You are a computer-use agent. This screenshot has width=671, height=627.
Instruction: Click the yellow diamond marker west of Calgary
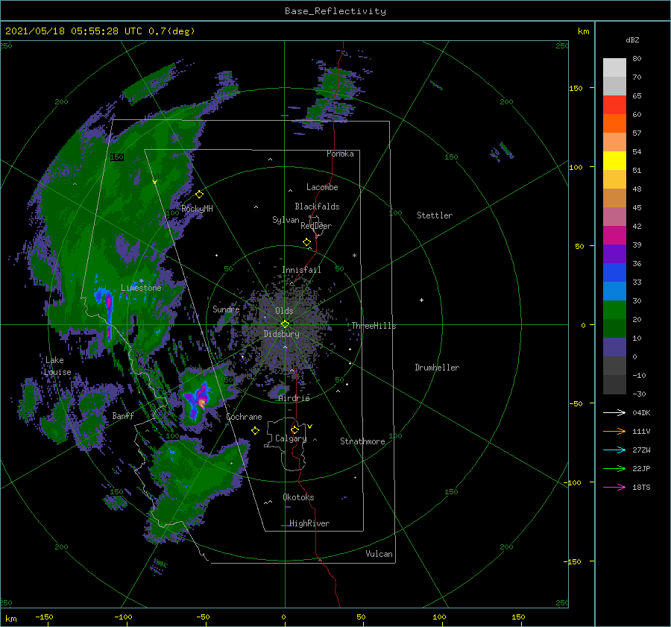coord(255,431)
